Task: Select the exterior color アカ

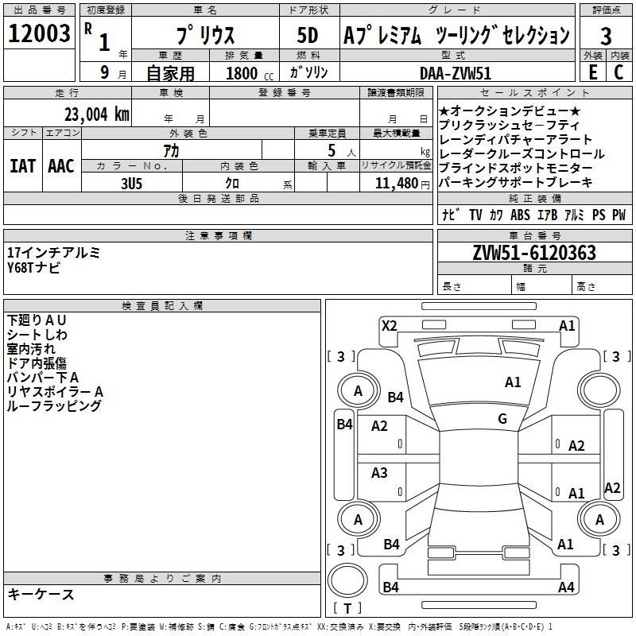Action: [171, 151]
